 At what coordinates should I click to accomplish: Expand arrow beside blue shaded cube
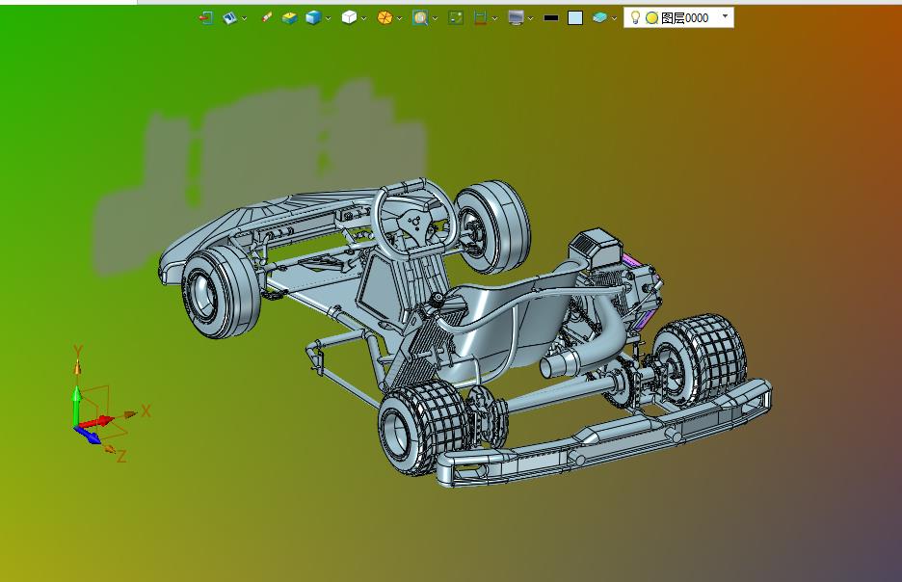point(329,18)
